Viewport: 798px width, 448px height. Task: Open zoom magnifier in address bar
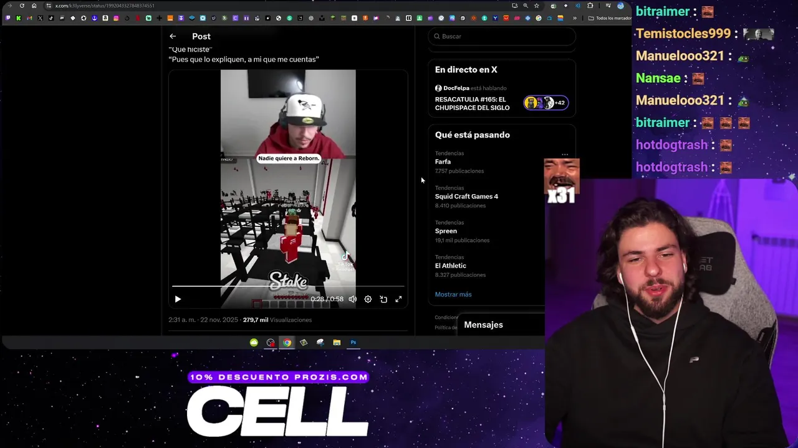(525, 6)
